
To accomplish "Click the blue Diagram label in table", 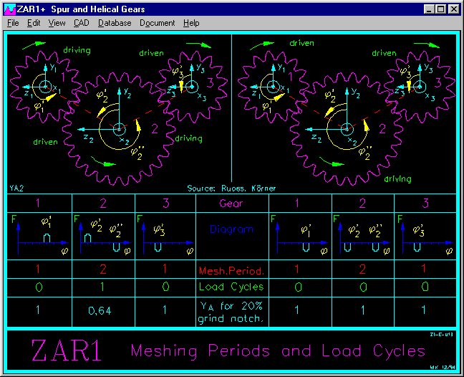I will [x=232, y=230].
